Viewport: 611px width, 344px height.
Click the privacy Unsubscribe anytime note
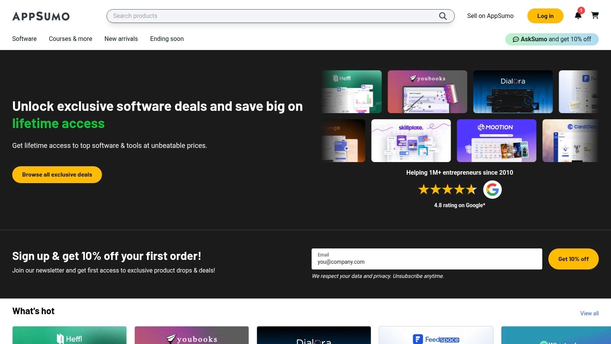tap(378, 276)
